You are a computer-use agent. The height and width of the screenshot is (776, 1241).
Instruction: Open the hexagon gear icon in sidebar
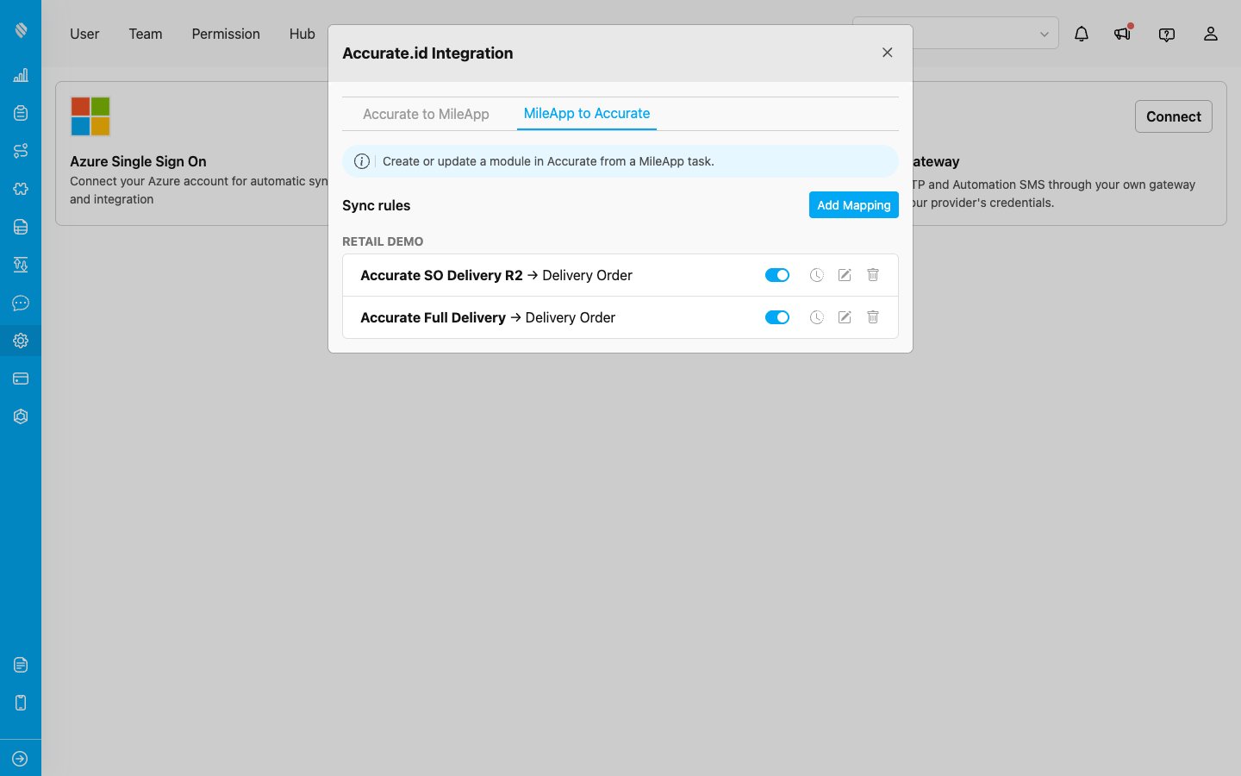pos(21,416)
